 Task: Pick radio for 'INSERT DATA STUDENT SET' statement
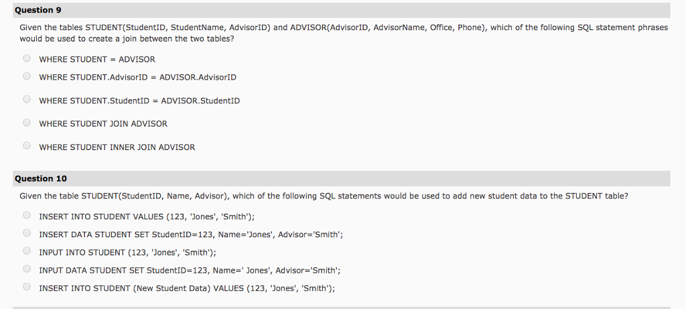point(27,234)
